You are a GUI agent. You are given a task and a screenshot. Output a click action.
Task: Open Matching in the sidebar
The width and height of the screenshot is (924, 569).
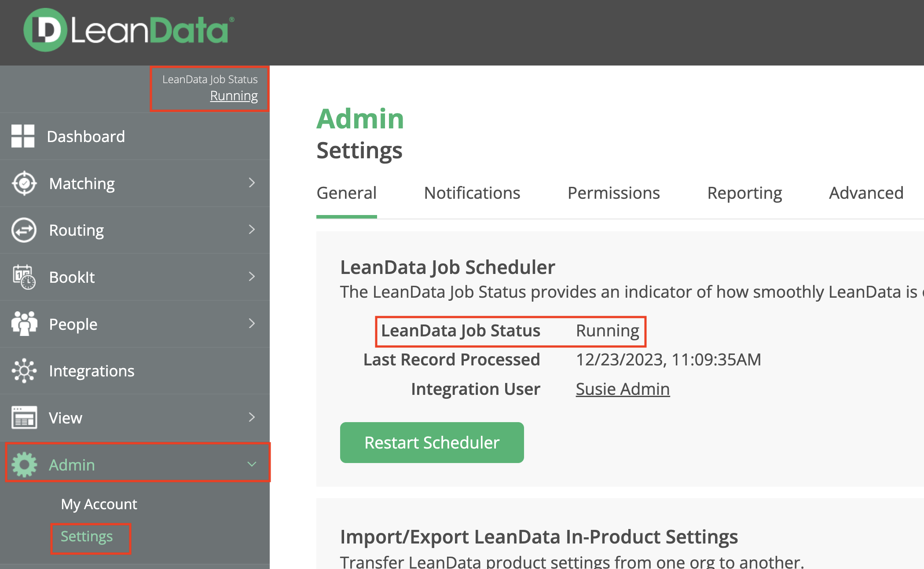coord(135,183)
